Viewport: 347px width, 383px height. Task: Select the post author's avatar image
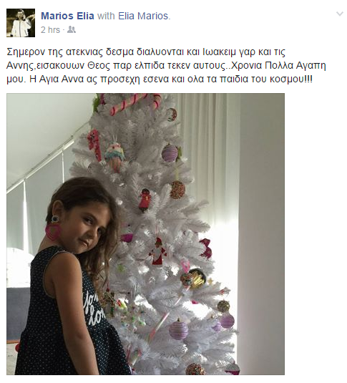pyautogui.click(x=21, y=23)
